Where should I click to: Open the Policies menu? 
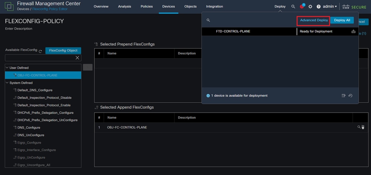click(x=146, y=6)
